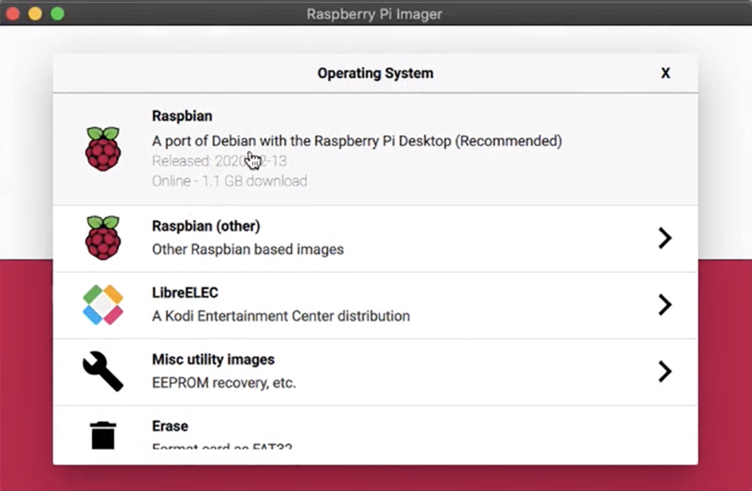Click the LibreELEC colored diamond icon
The width and height of the screenshot is (752, 491).
coord(104,304)
